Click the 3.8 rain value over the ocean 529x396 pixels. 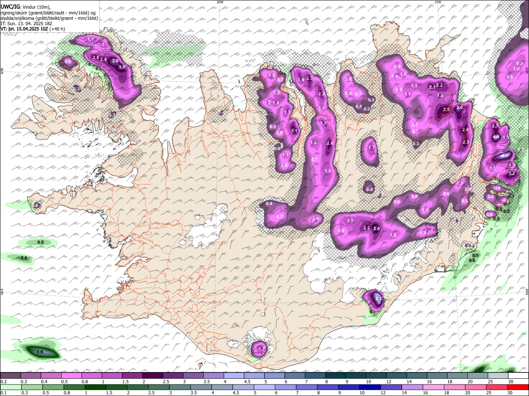[40, 352]
